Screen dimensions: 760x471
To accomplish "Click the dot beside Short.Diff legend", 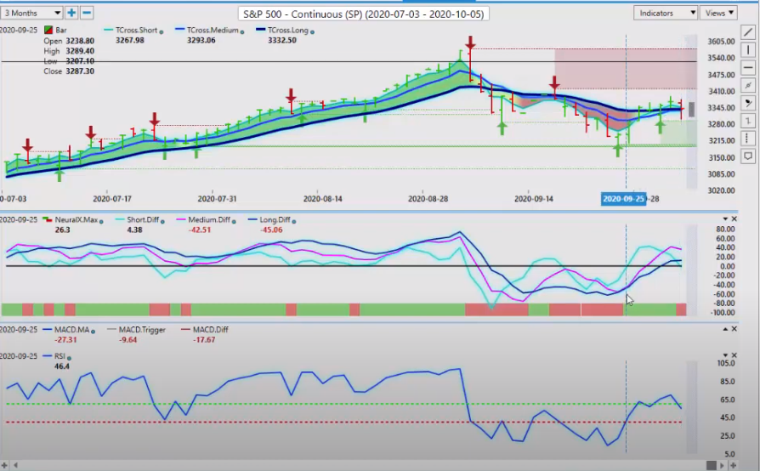I will [162, 221].
